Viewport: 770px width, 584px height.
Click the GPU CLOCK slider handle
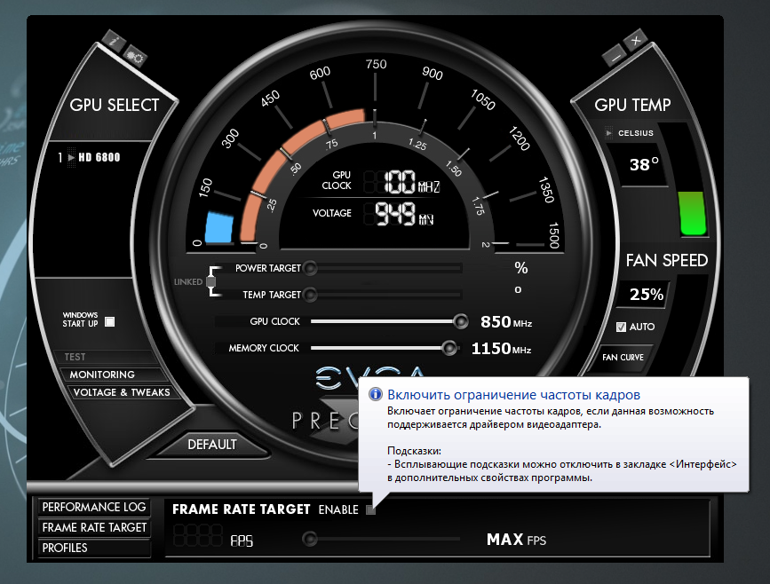click(461, 321)
